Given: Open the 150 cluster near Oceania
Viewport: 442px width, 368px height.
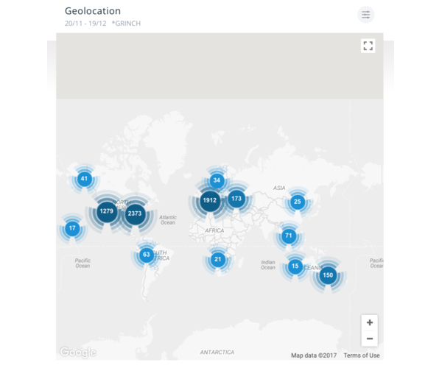Looking at the screenshot, I should pos(328,275).
